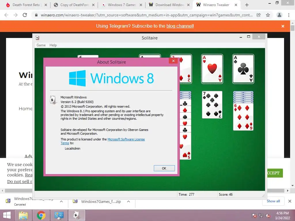The height and width of the screenshot is (221, 295).
Task: Reload the current page
Action: [x=25, y=15]
